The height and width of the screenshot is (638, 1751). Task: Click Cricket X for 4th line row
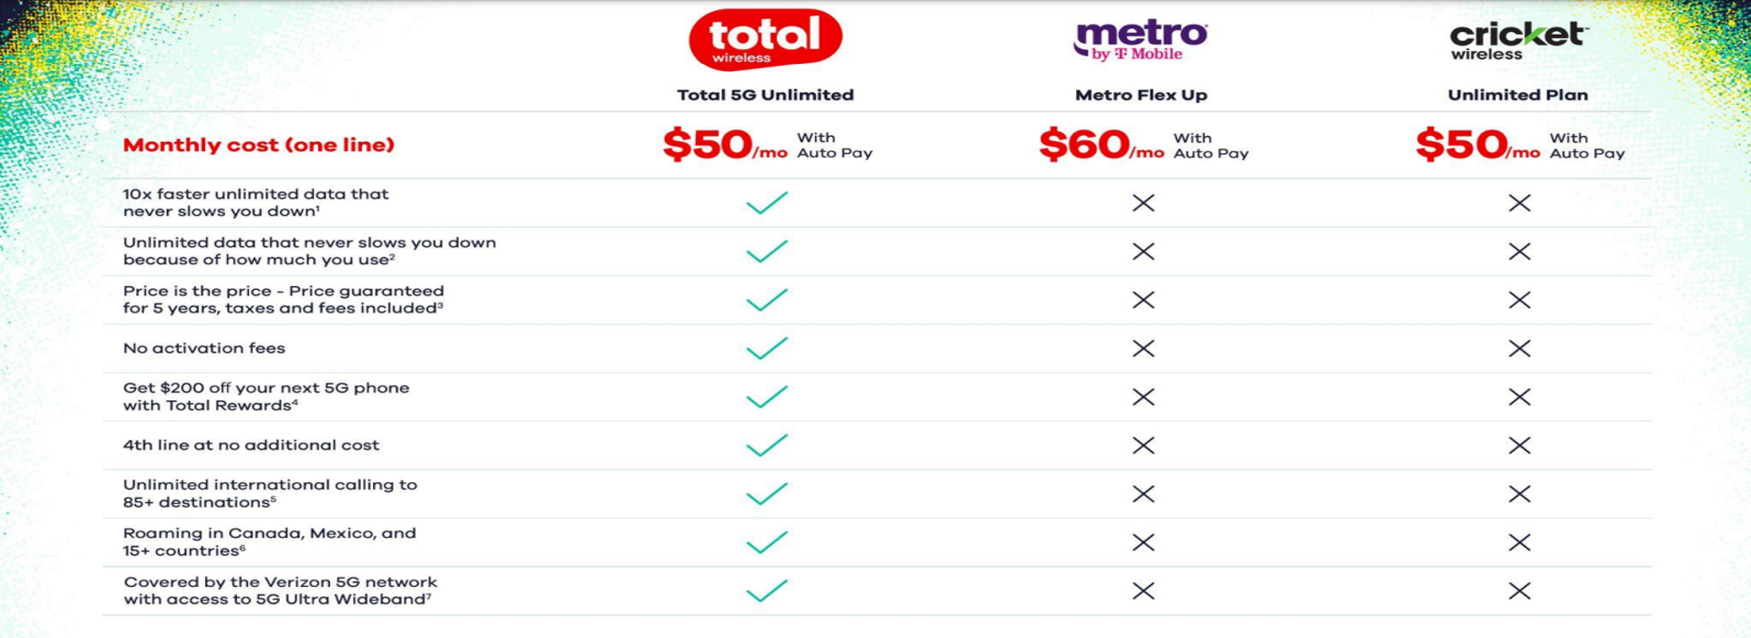coord(1519,446)
